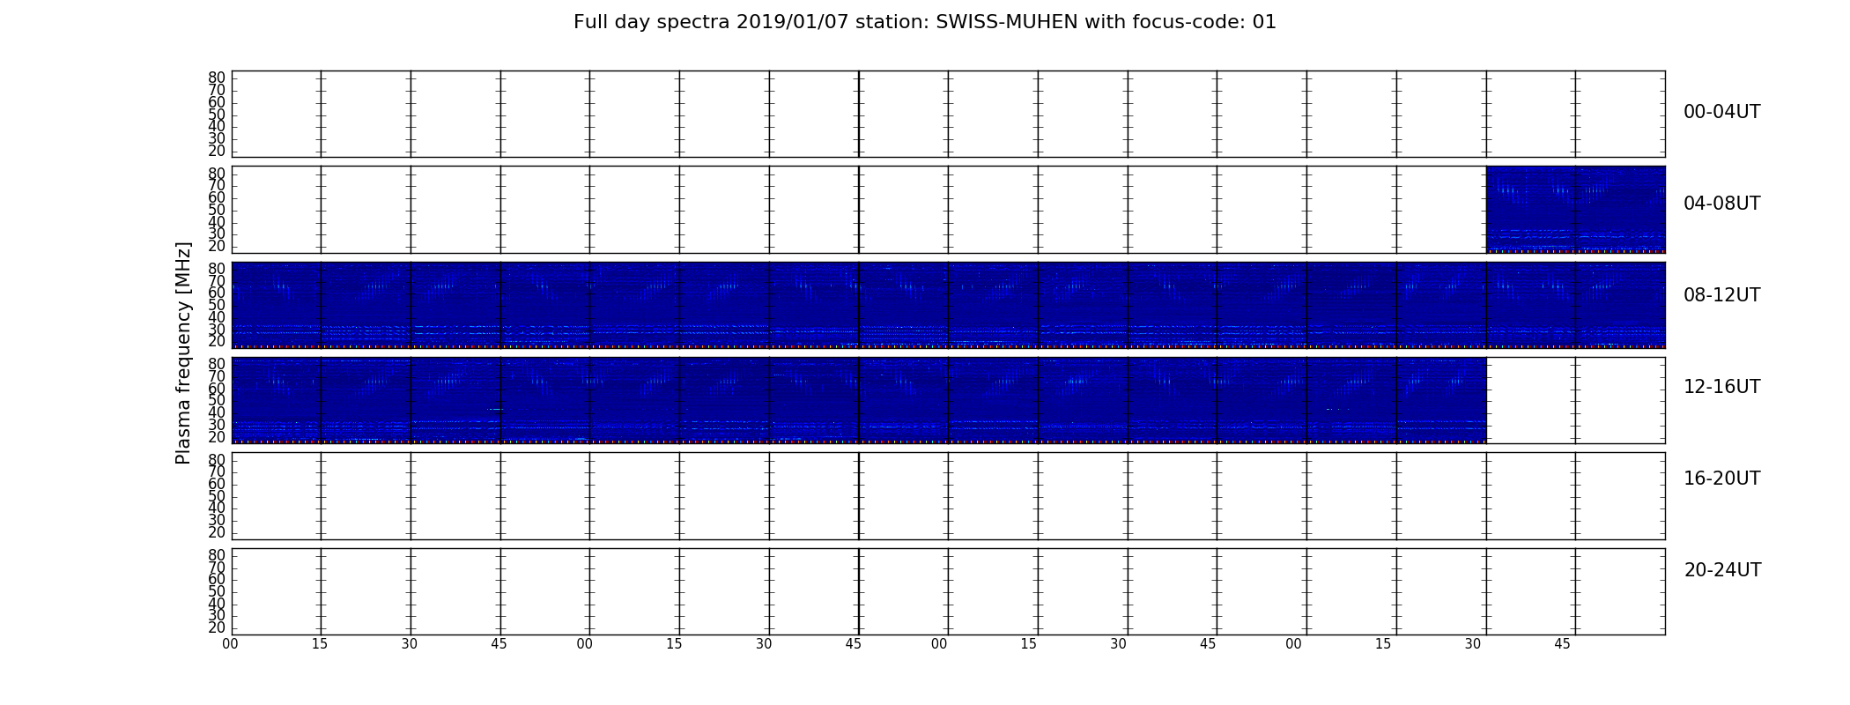Select the 'Plasma frequency [MHz]' y-axis label
Image resolution: width=1850 pixels, height=705 pixels.
[x=183, y=352]
